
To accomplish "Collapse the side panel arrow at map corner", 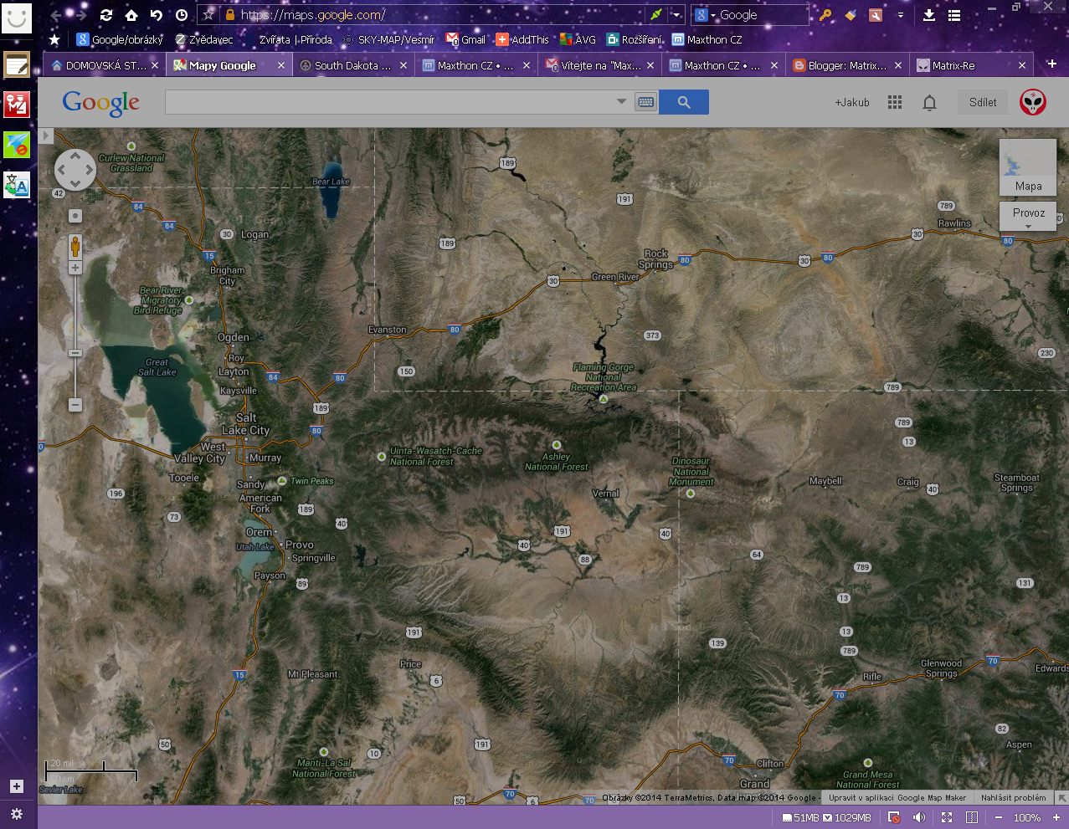I will click(46, 136).
